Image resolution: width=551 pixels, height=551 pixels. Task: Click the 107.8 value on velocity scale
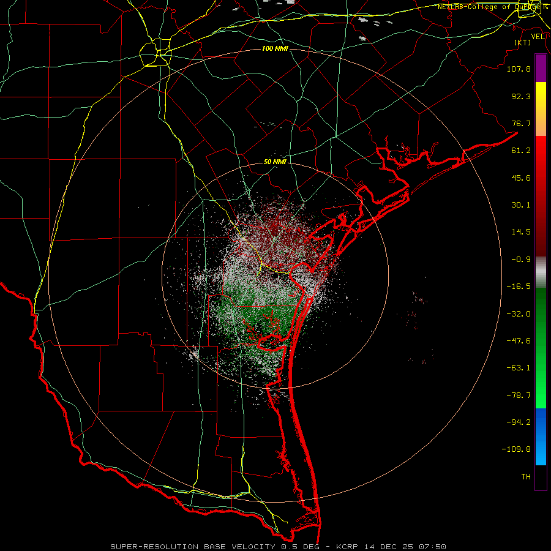click(519, 69)
